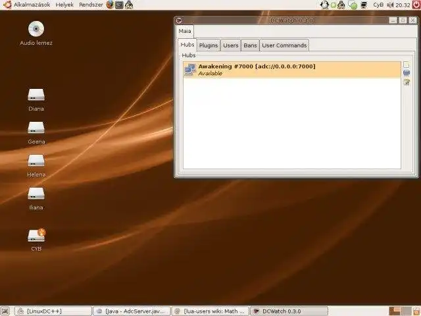Click the small green circle tray icon
Image resolution: width=421 pixels, height=316 pixels.
[334, 5]
